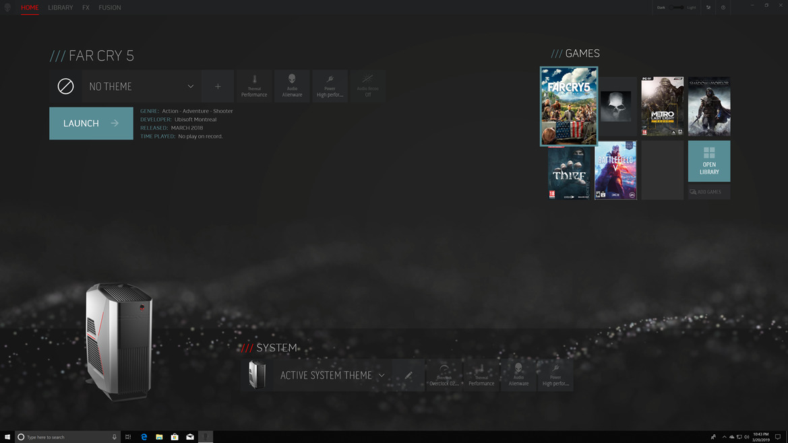Click the no-theme circle slash icon
The image size is (788, 443).
click(65, 86)
